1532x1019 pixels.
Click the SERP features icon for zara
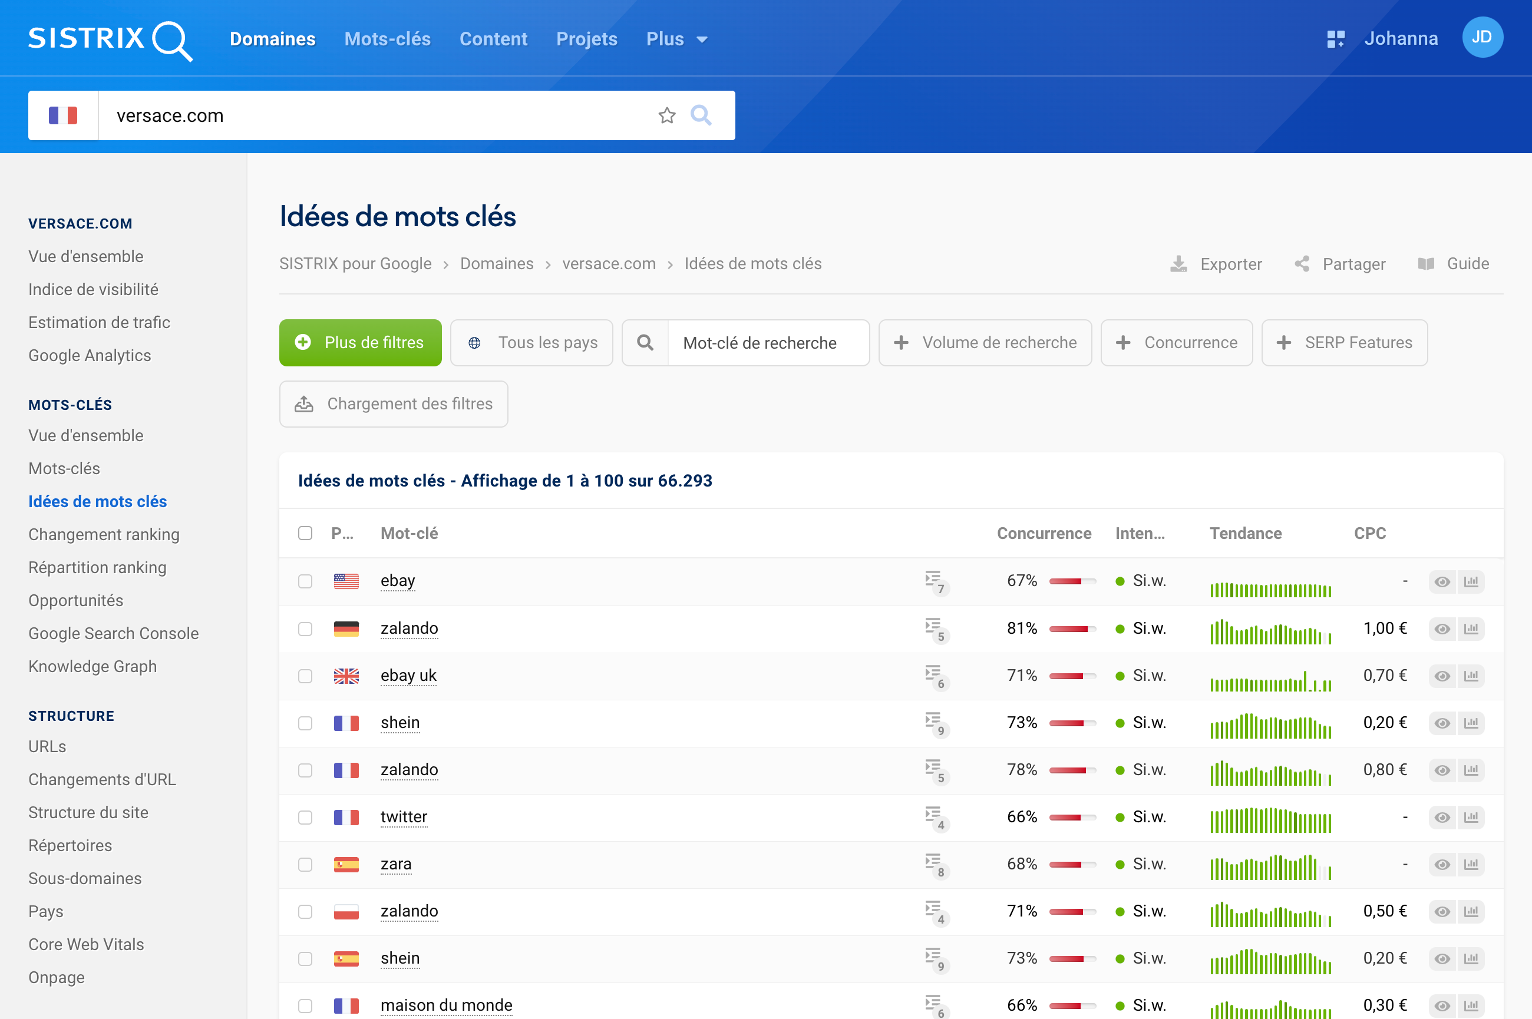pos(937,865)
